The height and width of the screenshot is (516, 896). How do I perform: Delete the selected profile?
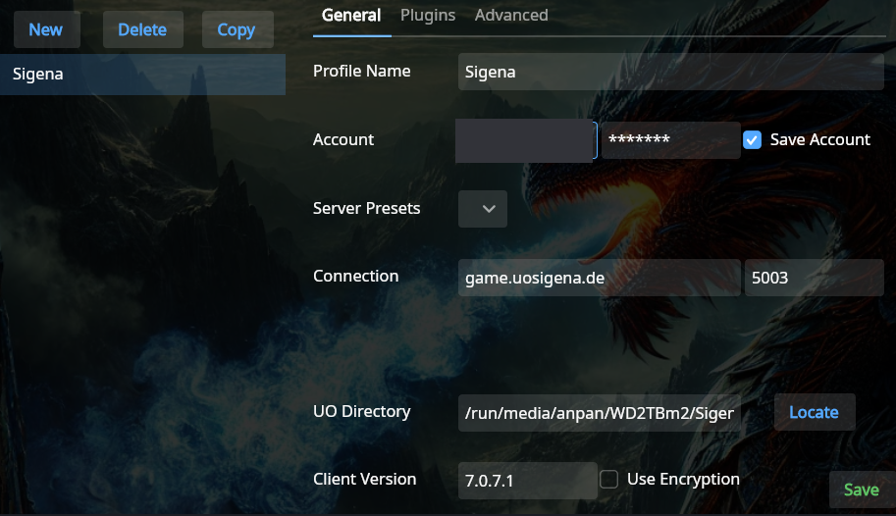point(142,29)
